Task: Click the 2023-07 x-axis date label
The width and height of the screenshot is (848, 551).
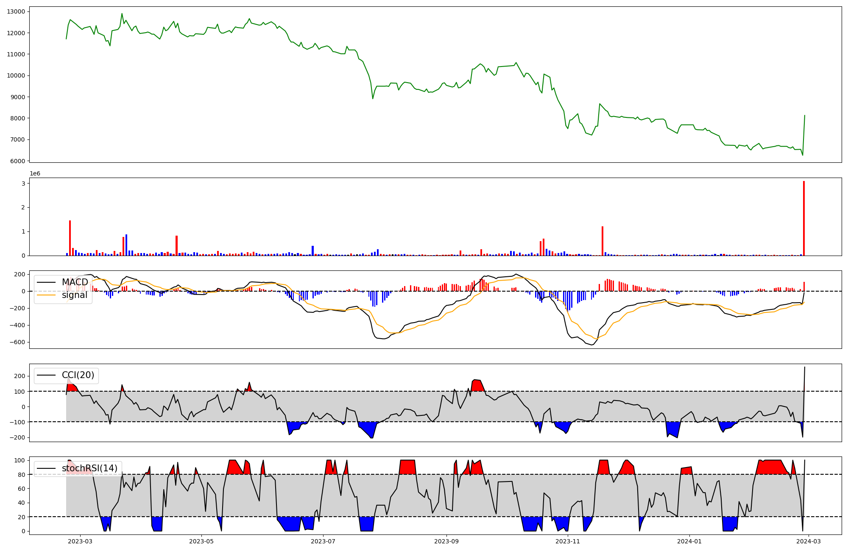Action: (323, 541)
